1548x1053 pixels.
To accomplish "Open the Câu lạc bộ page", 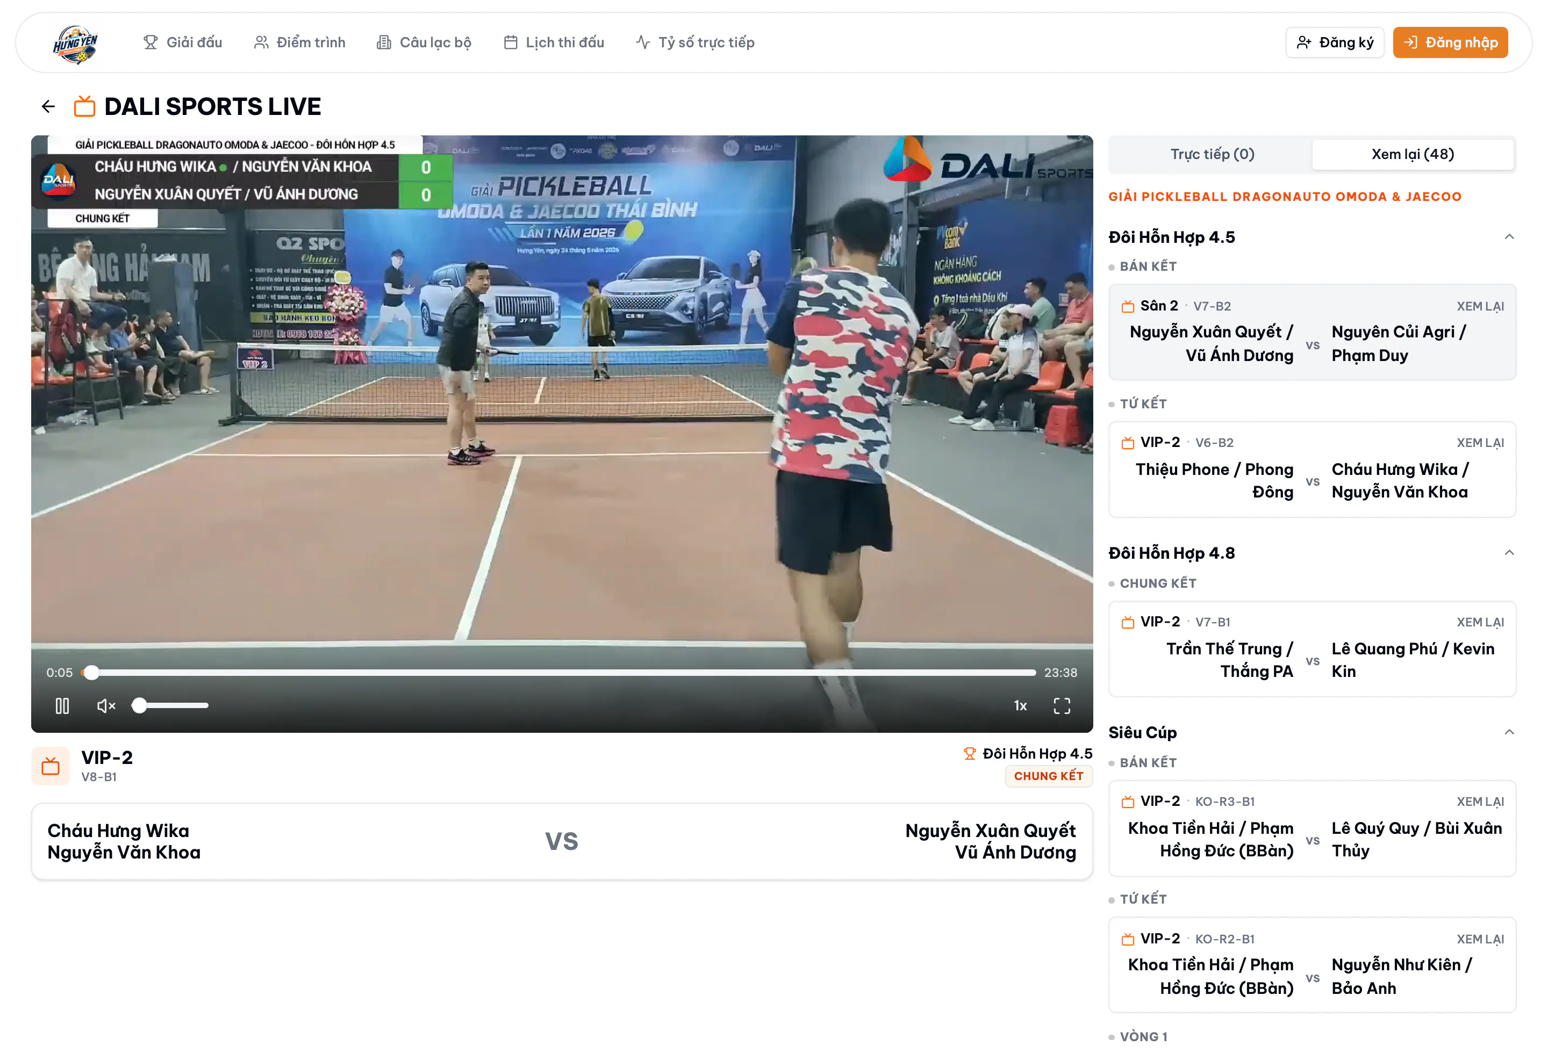I will pyautogui.click(x=424, y=42).
